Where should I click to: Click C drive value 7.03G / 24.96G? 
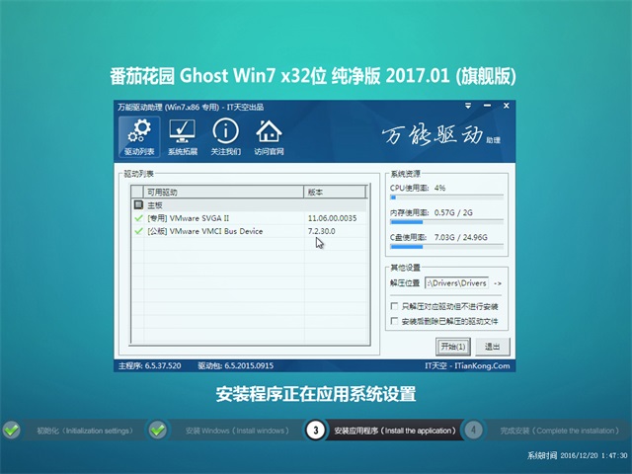click(461, 237)
